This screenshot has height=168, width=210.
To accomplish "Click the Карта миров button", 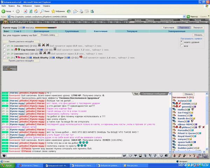I will 169,27.
